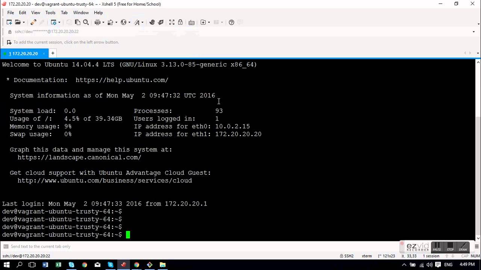Open the Tools menu
Image resolution: width=481 pixels, height=270 pixels.
coord(50,12)
